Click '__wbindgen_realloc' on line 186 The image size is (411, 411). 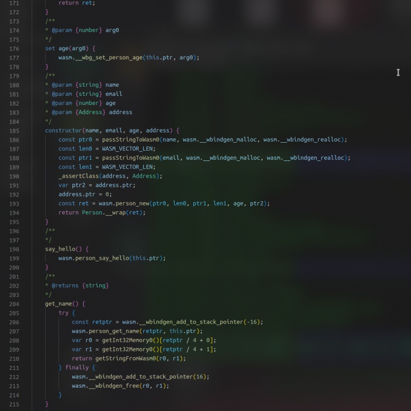(x=310, y=140)
